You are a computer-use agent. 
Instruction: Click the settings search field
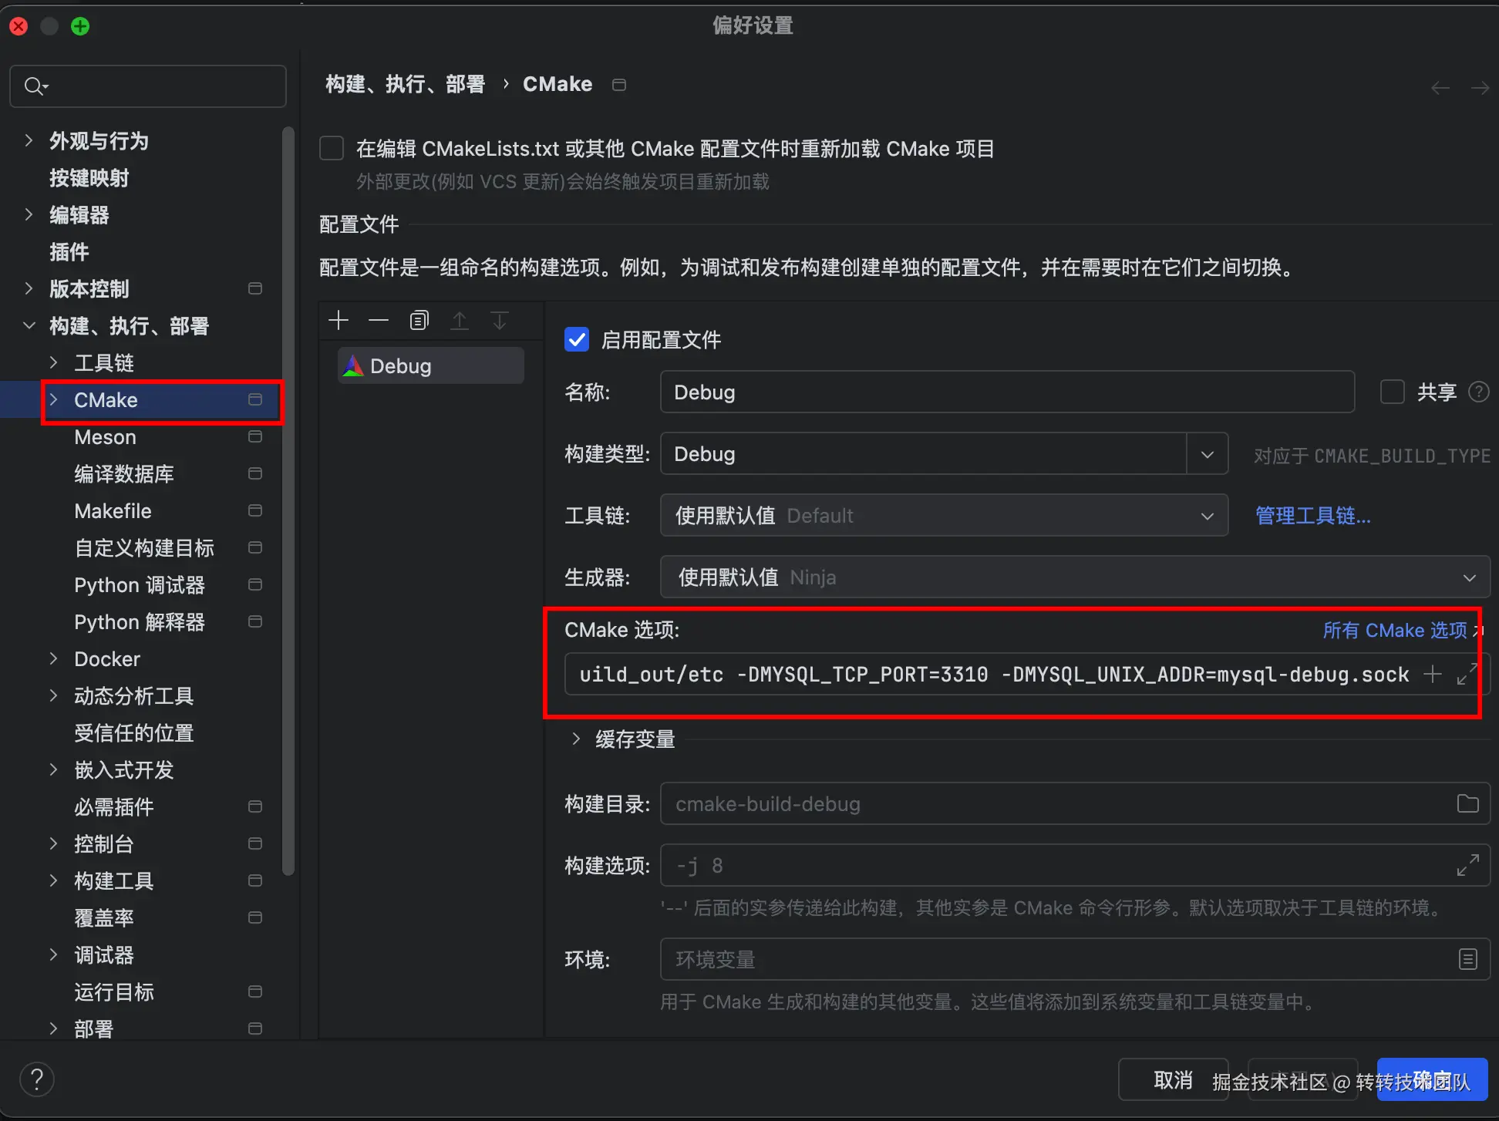point(154,86)
